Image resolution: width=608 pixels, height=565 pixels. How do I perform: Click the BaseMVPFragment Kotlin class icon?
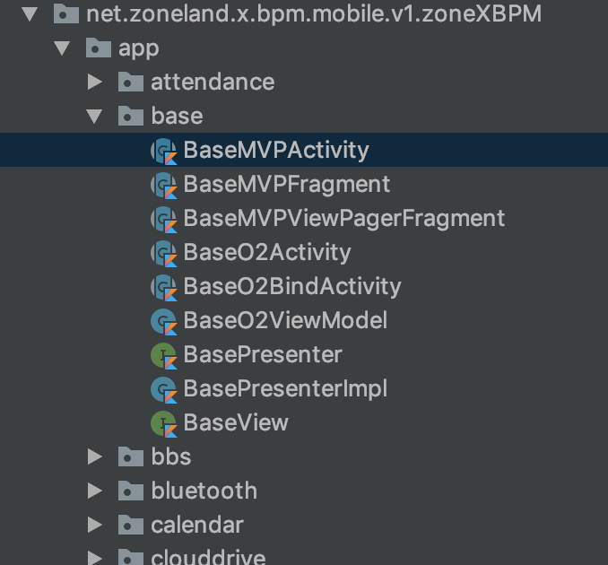coord(164,185)
